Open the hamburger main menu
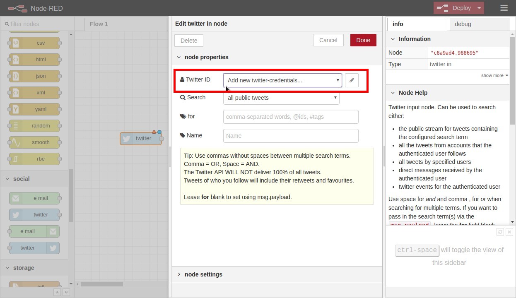This screenshot has width=516, height=298. tap(504, 8)
